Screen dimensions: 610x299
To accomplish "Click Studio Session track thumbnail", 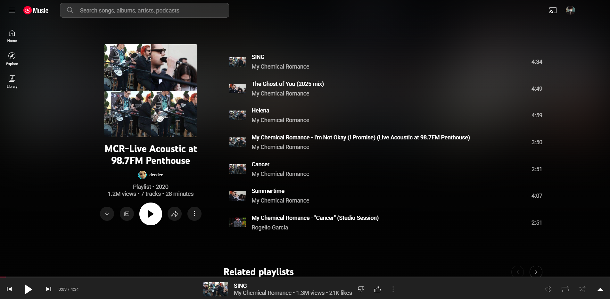I will click(237, 222).
